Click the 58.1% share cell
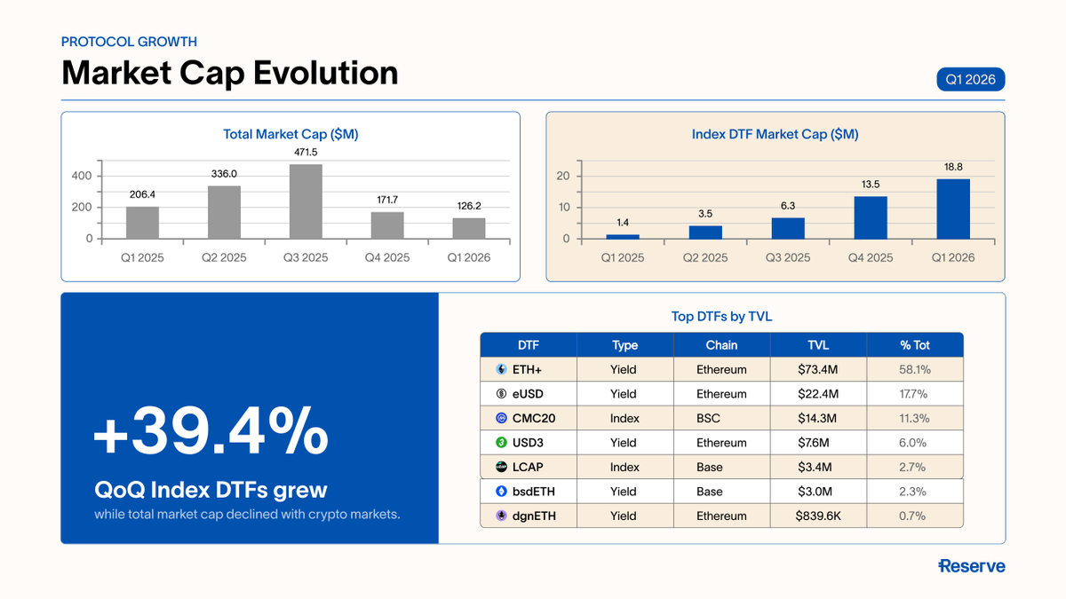 click(914, 369)
